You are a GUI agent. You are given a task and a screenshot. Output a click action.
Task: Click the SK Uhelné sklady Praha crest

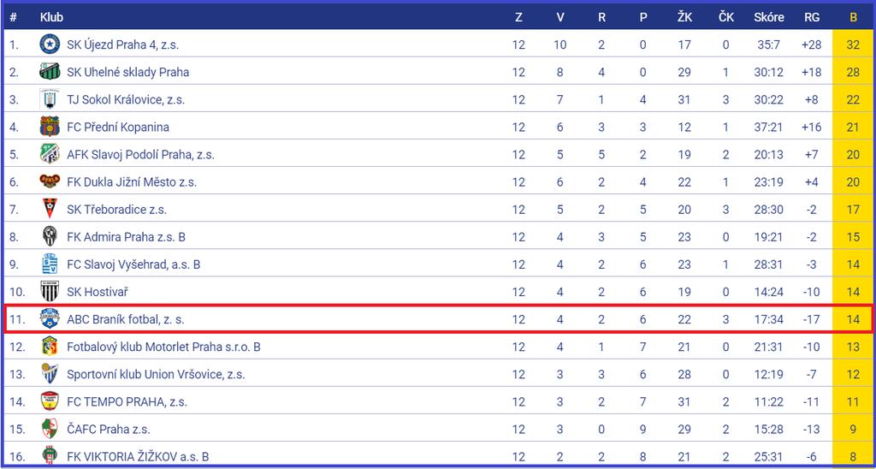coord(50,72)
